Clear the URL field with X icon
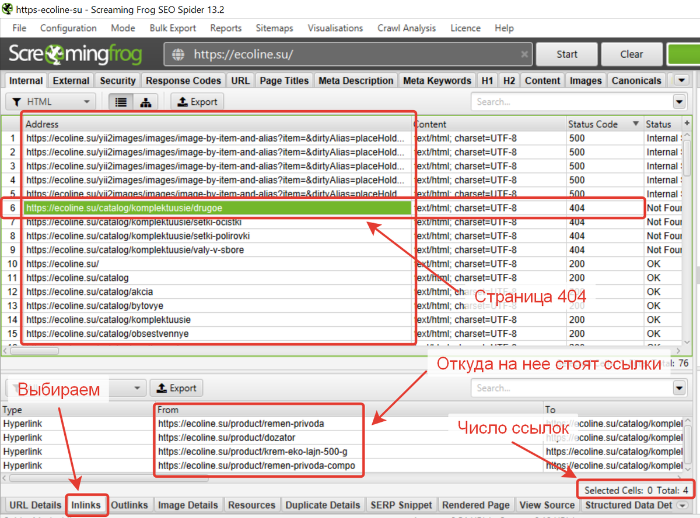700x518 pixels. (524, 54)
